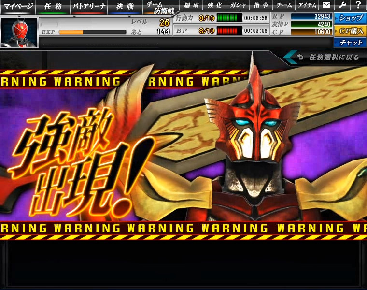367x290 pixels.
Task: Open the バトアリーナ tab
Action: 89,7
